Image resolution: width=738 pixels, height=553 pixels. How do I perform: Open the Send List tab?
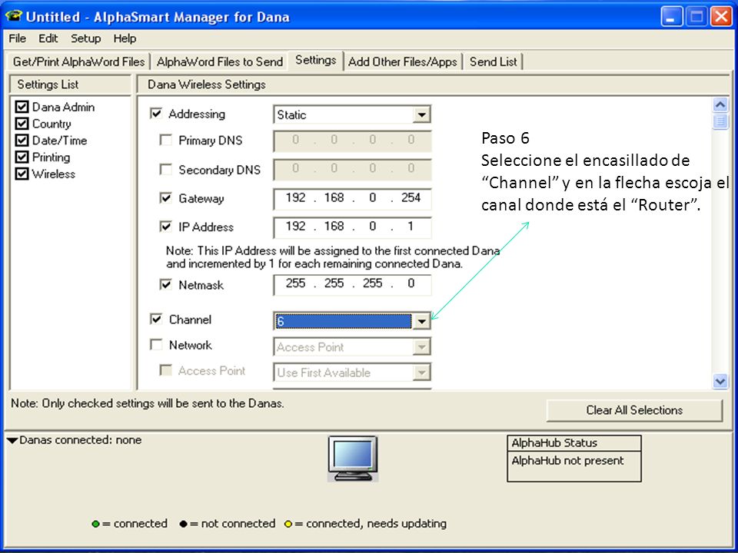[494, 61]
